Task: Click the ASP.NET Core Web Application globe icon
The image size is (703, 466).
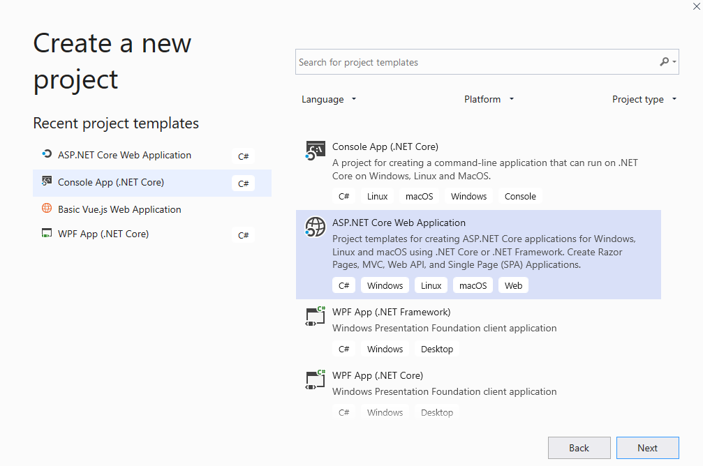Action: (316, 227)
